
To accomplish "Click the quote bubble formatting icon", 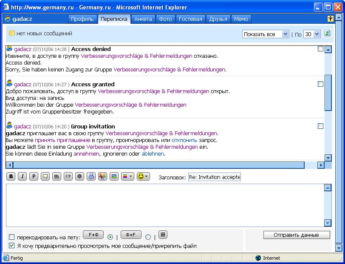I will (x=45, y=176).
